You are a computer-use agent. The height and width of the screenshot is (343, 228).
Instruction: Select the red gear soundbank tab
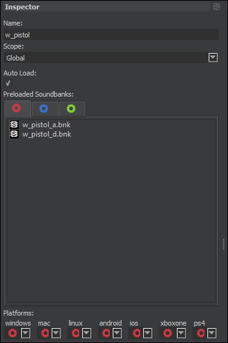click(17, 108)
